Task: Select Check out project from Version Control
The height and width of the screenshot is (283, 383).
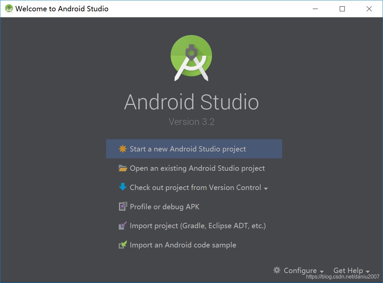Action: [x=194, y=187]
